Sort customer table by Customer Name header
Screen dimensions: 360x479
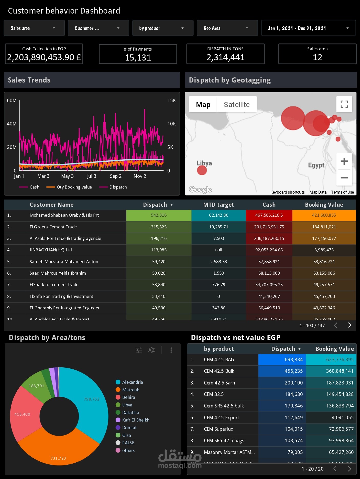click(51, 205)
